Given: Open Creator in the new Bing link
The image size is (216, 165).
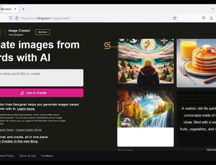Looking at the screenshot, I should point(19,141).
